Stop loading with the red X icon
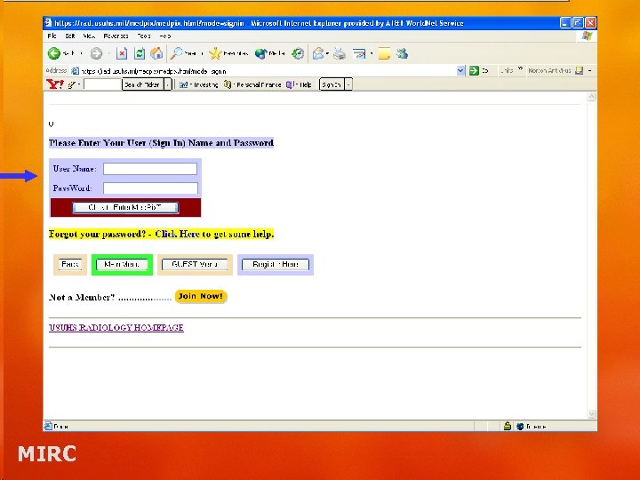 pos(122,53)
